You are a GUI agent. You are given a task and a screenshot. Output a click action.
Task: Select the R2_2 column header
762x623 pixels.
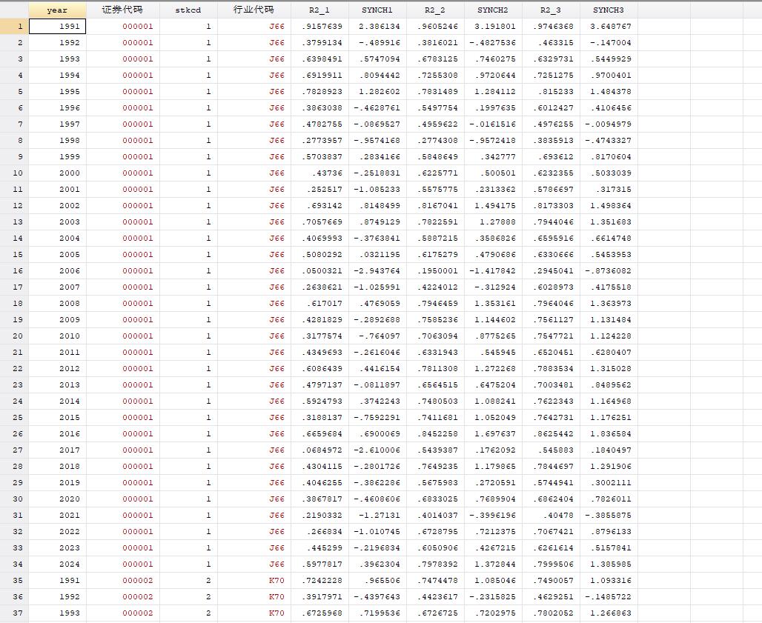click(435, 10)
